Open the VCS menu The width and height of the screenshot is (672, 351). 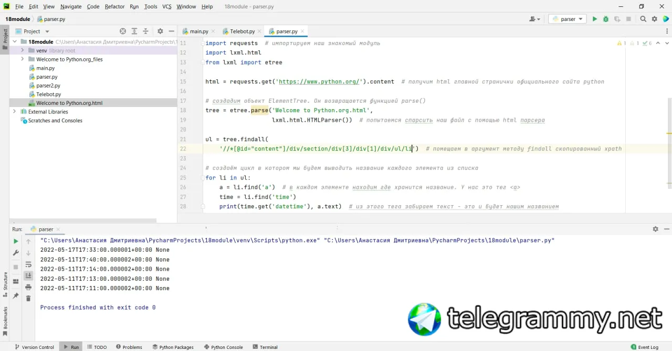167,6
